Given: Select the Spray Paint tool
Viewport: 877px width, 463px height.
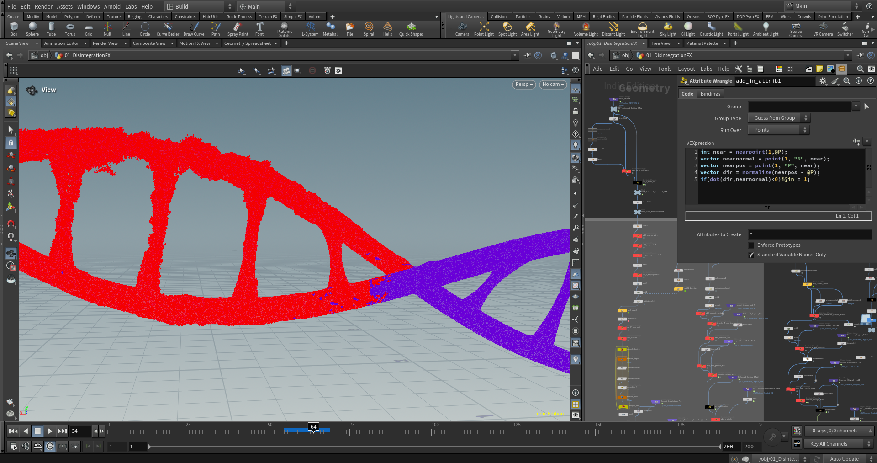Looking at the screenshot, I should (x=238, y=29).
